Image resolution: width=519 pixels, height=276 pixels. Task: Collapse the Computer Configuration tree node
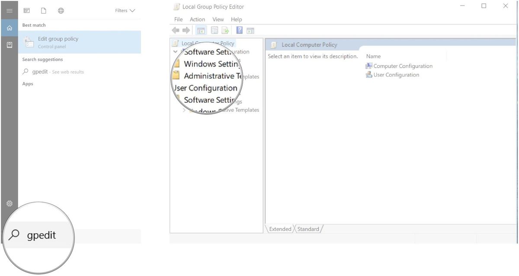175,52
